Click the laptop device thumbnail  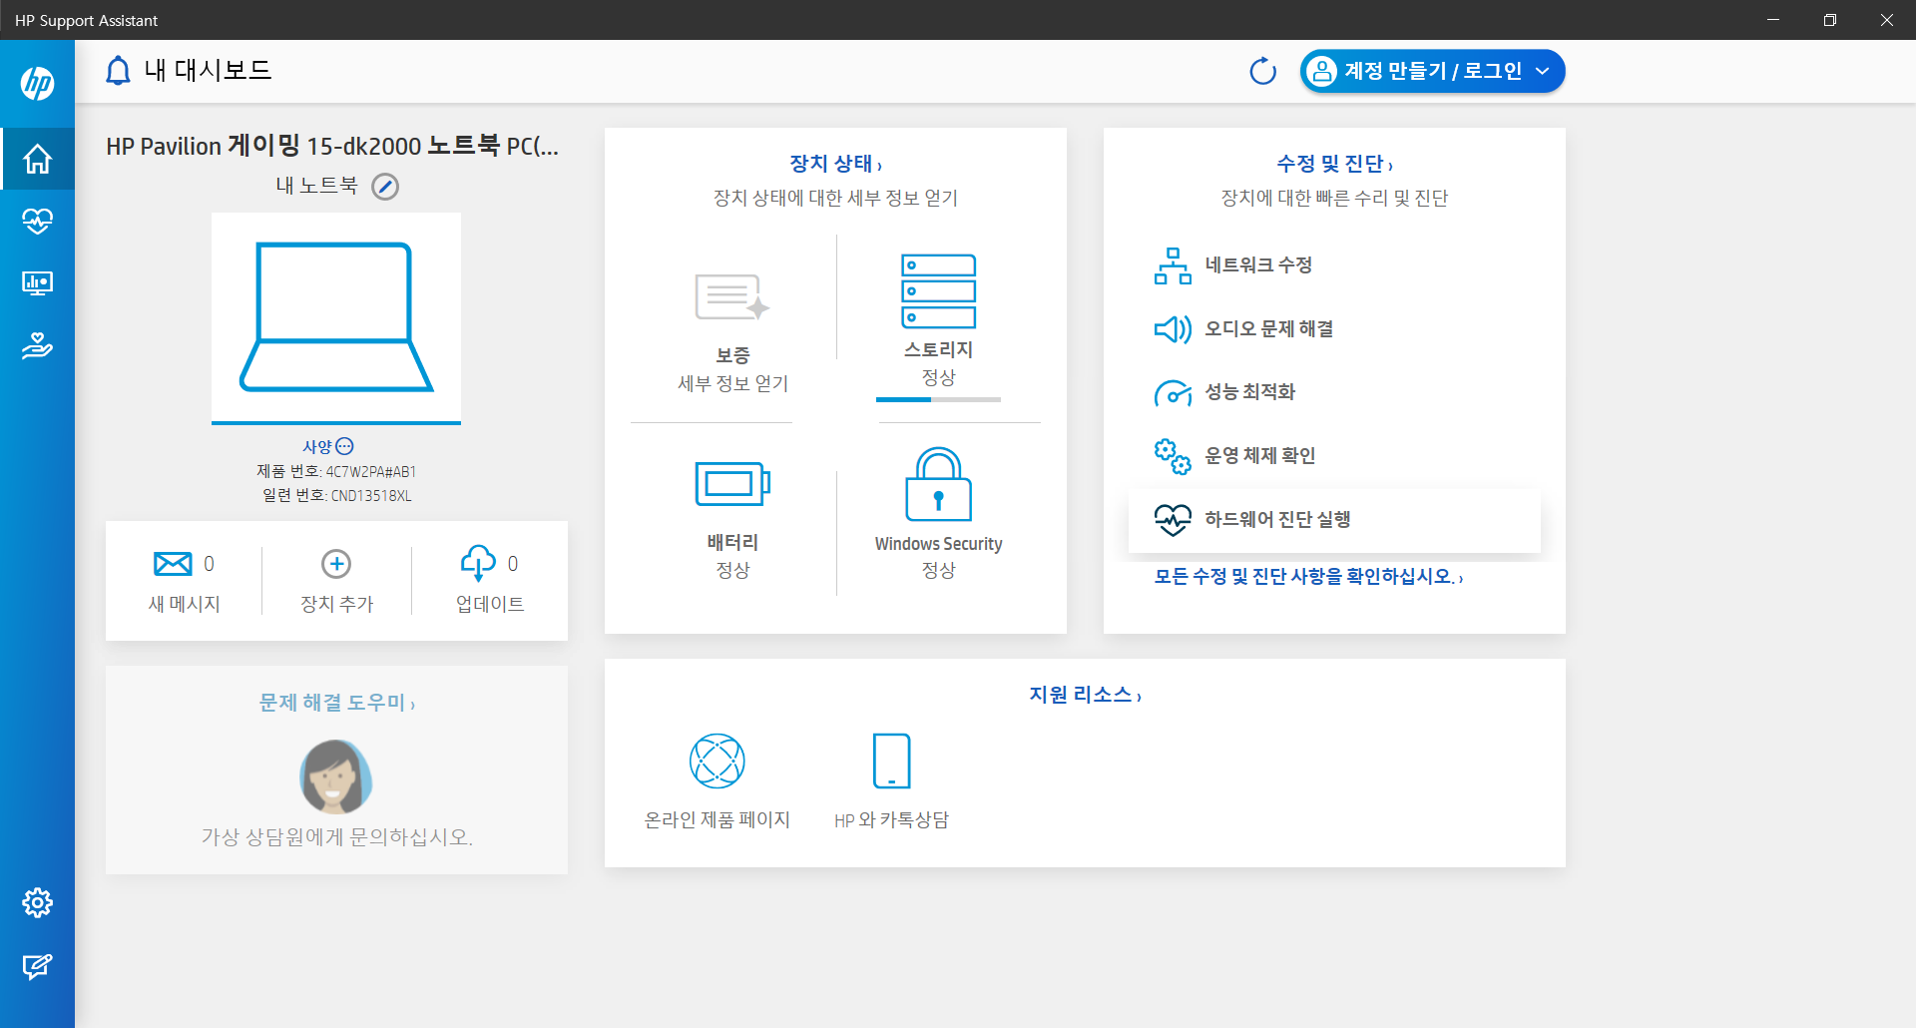pyautogui.click(x=336, y=317)
